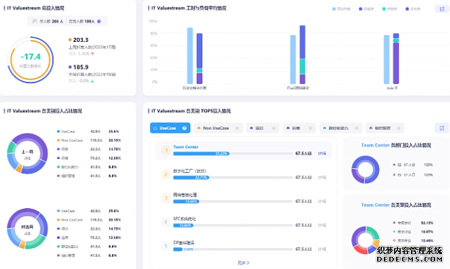Click the info icon on Non UseCase tab
Image resolution: width=450 pixels, height=269 pixels.
tap(237, 128)
